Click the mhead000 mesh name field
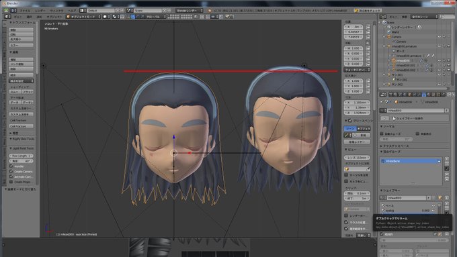Screen dimensions: 457x257 click(x=415, y=110)
